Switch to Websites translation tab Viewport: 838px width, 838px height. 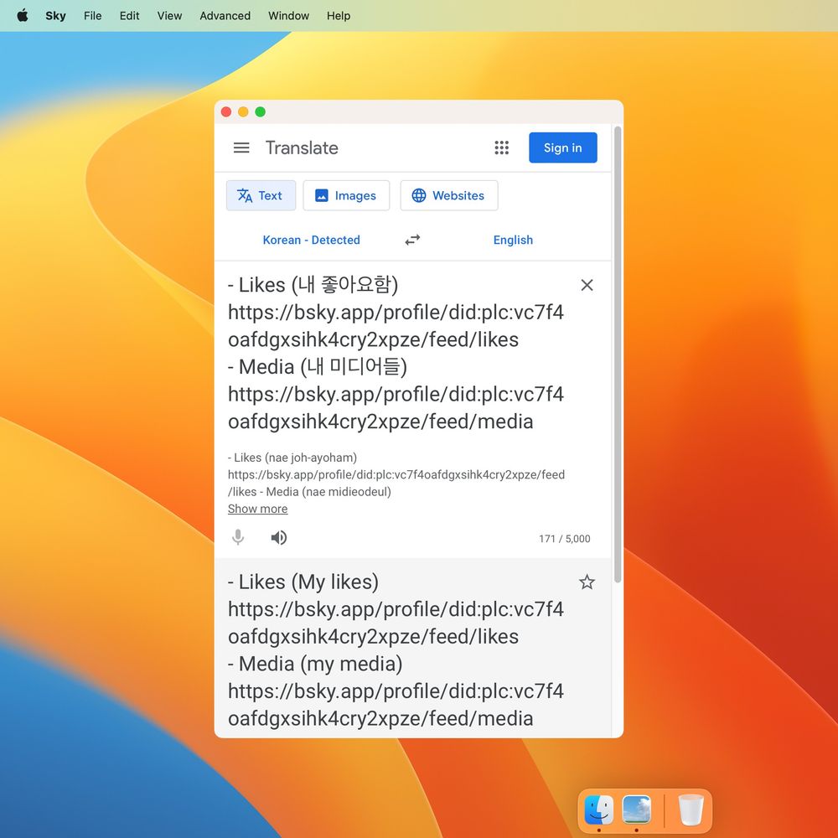449,195
